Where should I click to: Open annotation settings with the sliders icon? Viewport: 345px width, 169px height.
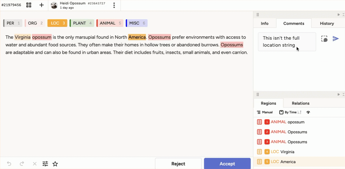(45, 164)
